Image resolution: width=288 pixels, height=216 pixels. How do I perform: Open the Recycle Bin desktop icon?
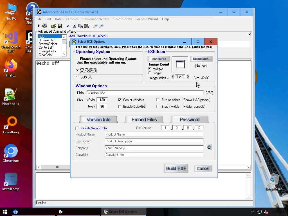tap(274, 182)
